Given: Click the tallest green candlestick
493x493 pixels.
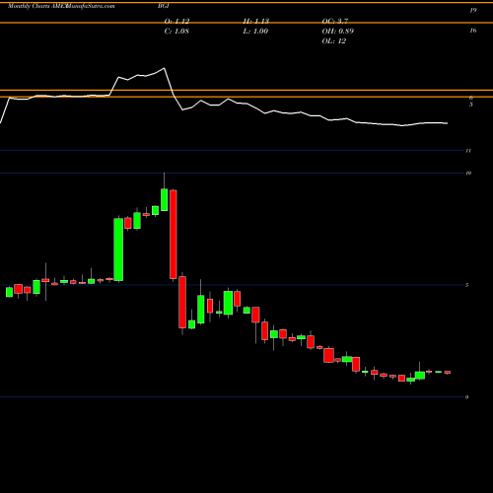Looking at the screenshot, I should click(118, 249).
